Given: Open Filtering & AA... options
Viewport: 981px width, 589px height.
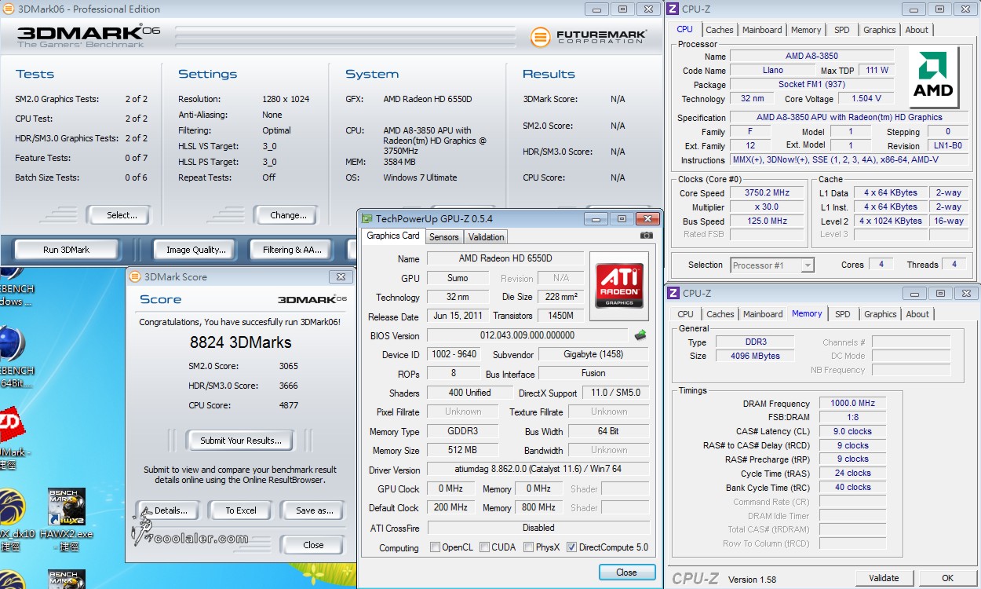Looking at the screenshot, I should (292, 250).
